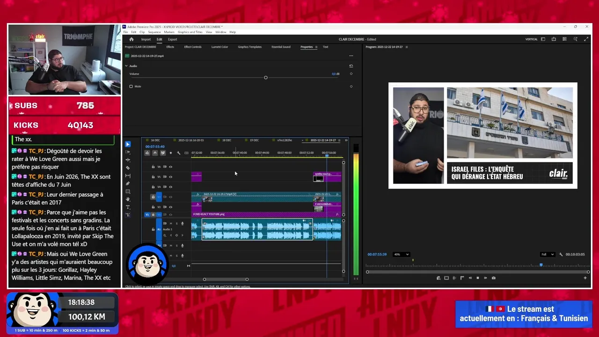599x337 pixels.
Task: Select the Slip tool
Action: pos(128,176)
